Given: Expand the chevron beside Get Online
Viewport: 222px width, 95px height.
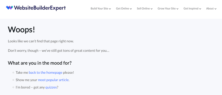Looking at the screenshot, I should pos(131,9).
